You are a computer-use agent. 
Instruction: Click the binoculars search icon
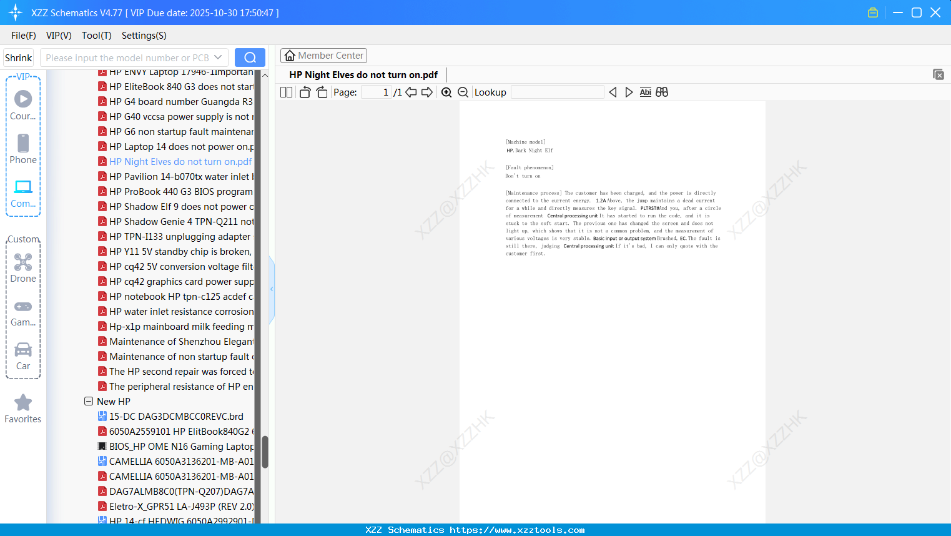tap(662, 92)
